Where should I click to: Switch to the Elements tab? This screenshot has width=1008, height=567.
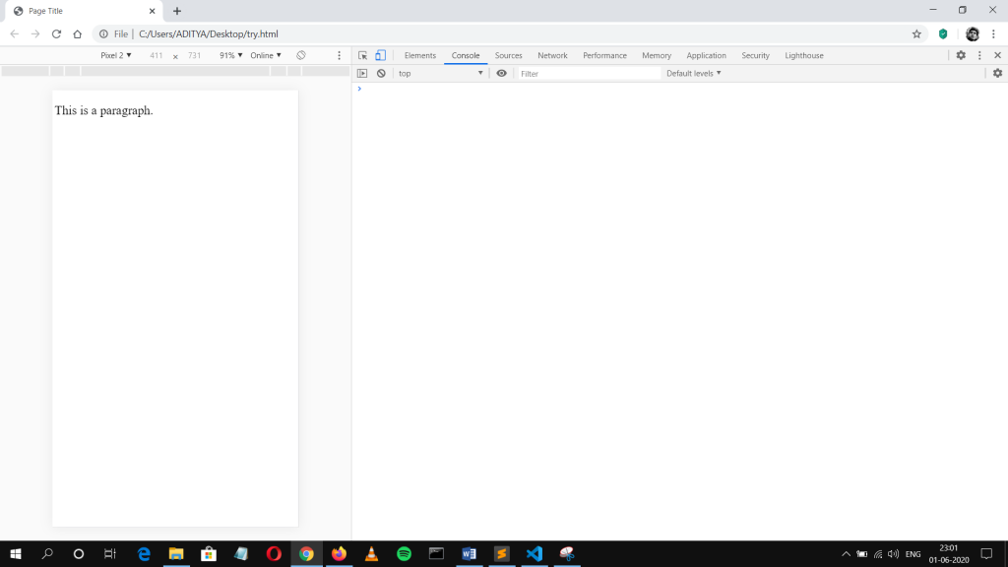coord(420,56)
